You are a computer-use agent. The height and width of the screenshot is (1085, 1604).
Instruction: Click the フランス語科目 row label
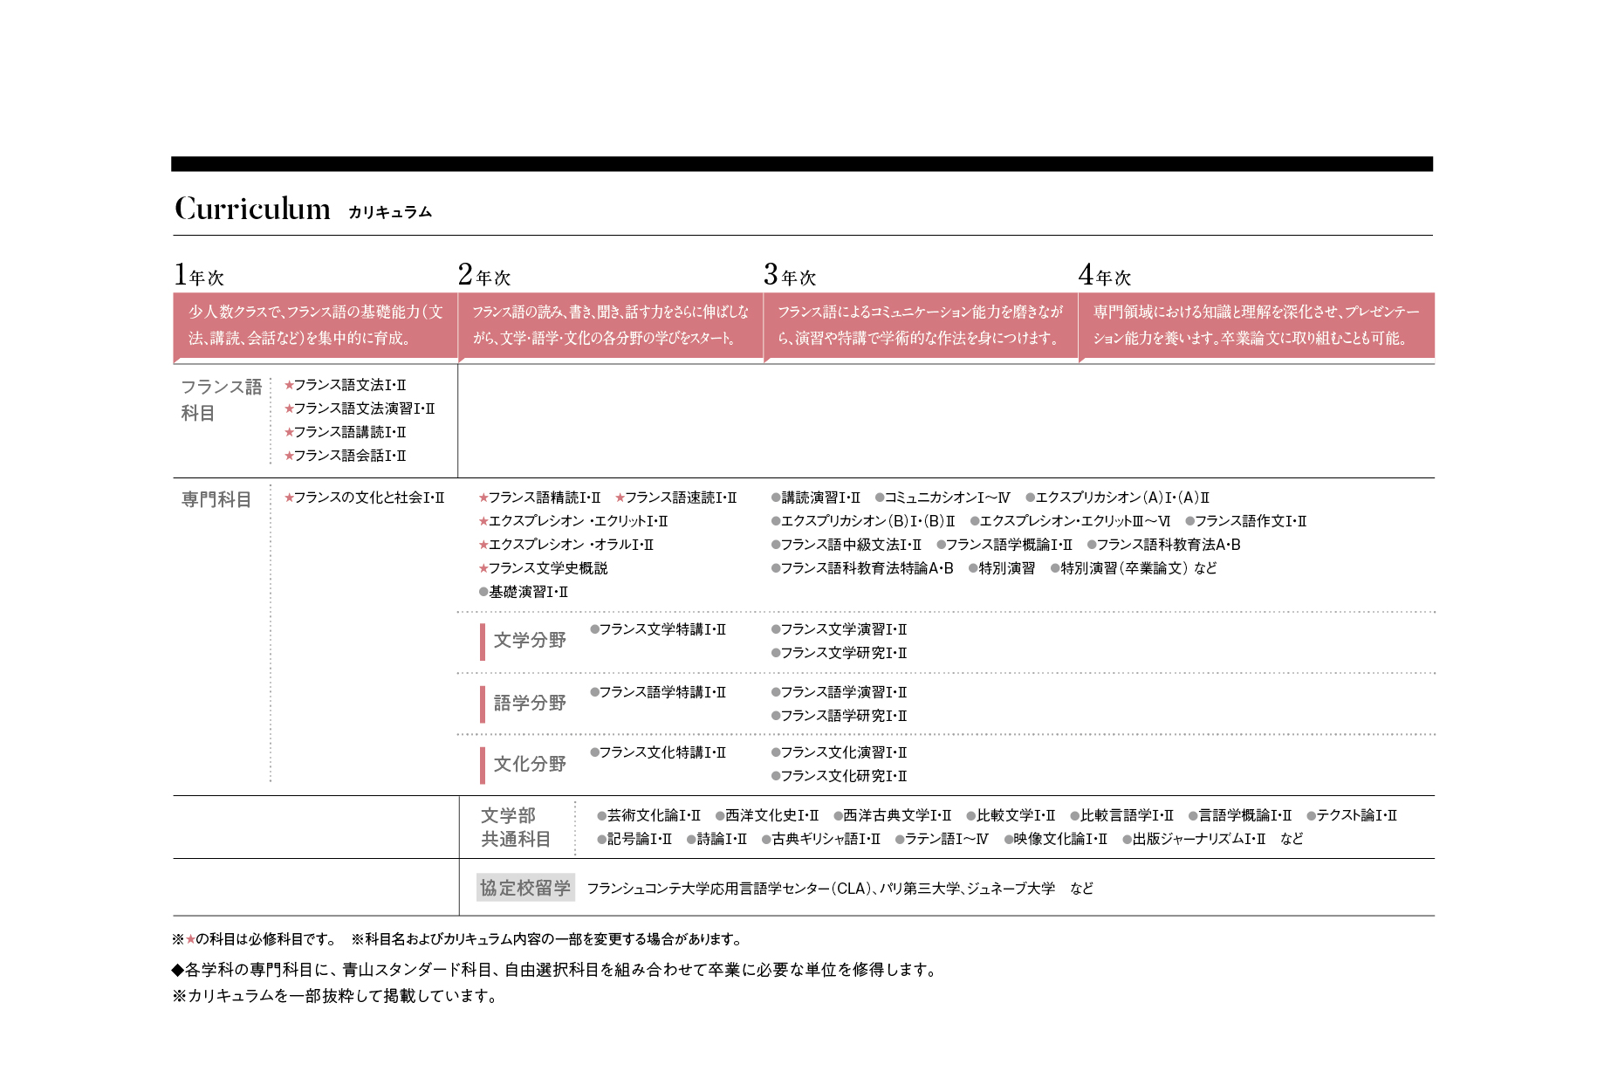click(221, 400)
